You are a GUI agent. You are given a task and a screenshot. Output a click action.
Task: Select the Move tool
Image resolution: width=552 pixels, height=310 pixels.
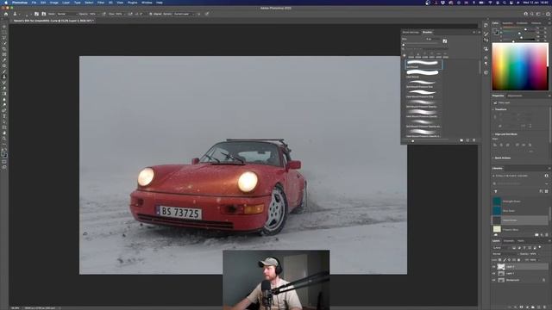pyautogui.click(x=4, y=27)
